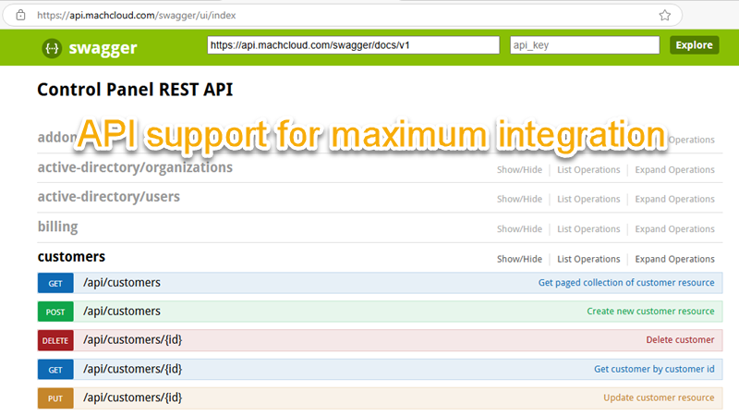Click the swagger logo icon
This screenshot has height=416, width=739.
(52, 48)
